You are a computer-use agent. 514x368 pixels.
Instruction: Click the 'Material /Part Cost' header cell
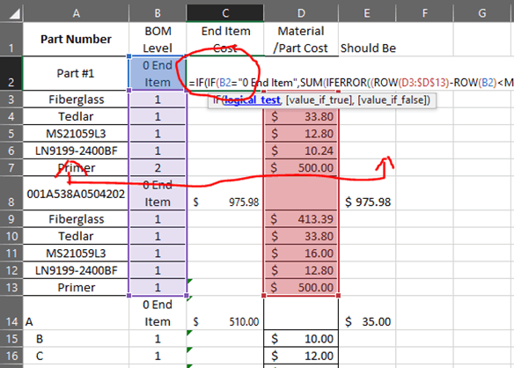click(301, 39)
